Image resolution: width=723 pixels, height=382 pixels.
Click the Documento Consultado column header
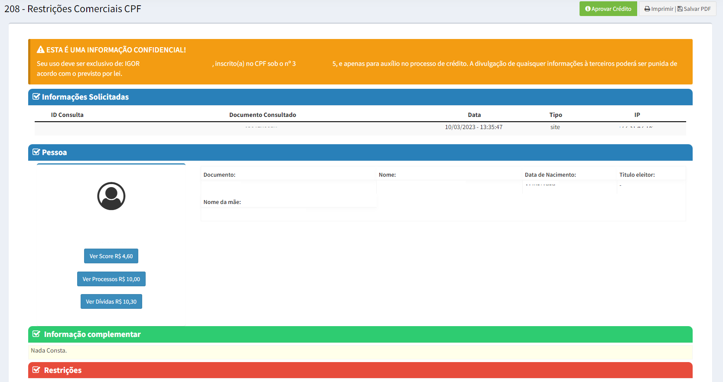pyautogui.click(x=263, y=115)
